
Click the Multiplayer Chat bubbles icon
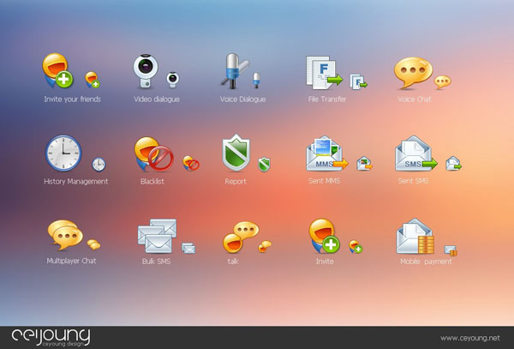tap(64, 235)
